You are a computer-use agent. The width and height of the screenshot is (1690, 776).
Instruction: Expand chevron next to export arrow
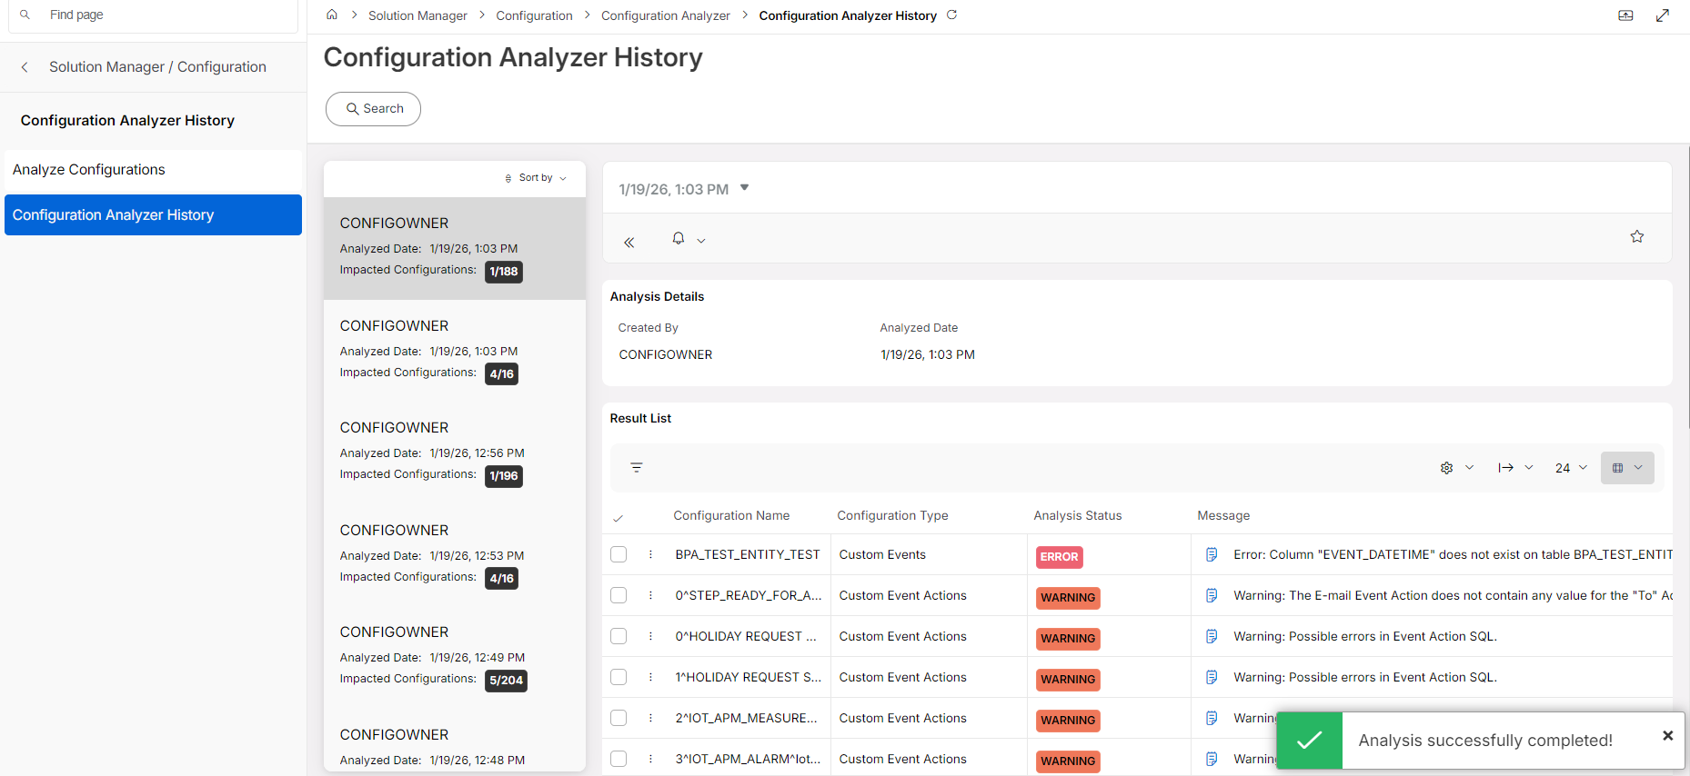pyautogui.click(x=1529, y=468)
